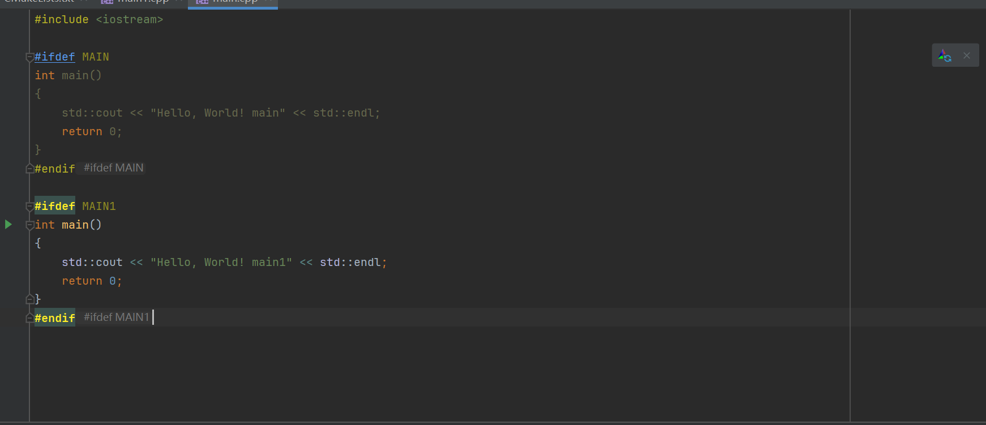Viewport: 986px width, 425px height.
Task: Click std::endl in the active main
Action: (x=350, y=263)
